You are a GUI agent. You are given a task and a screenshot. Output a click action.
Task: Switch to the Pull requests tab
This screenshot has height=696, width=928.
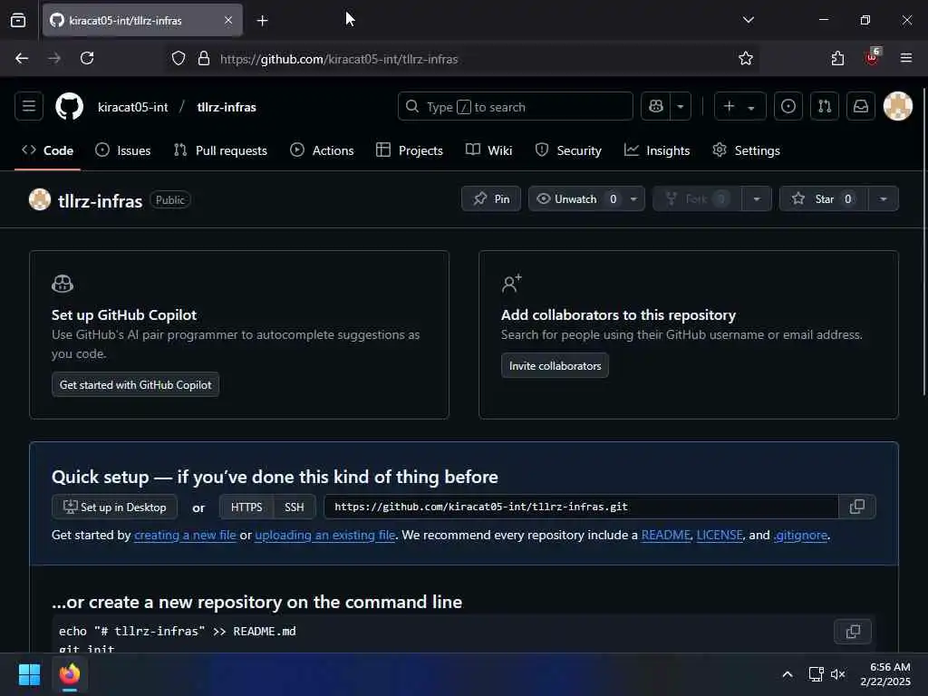[x=220, y=150]
